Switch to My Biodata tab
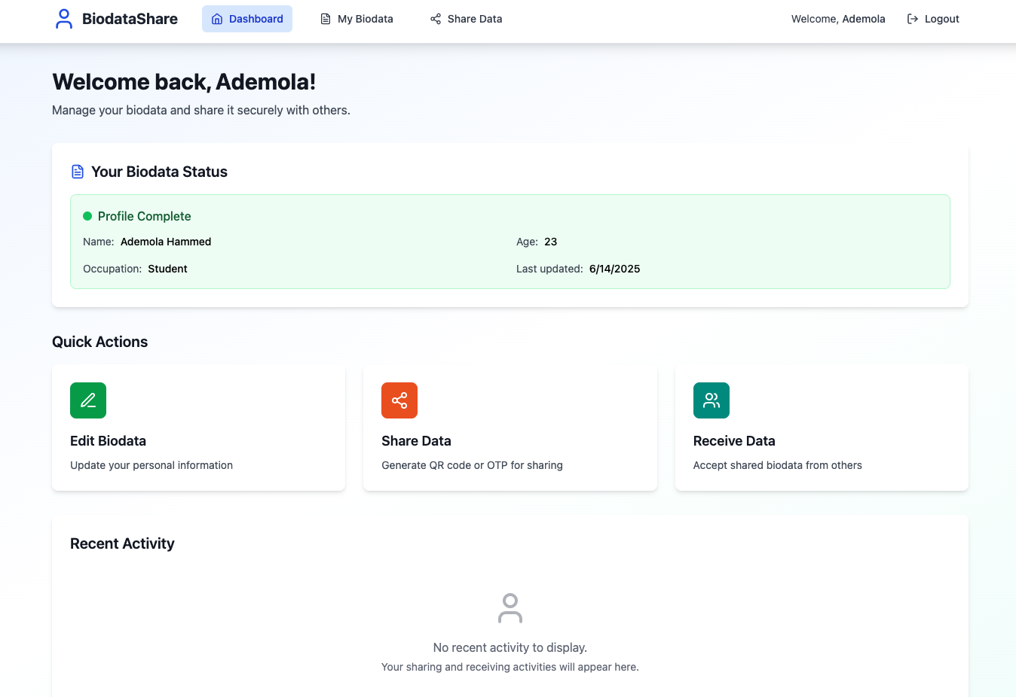Screen dimensions: 1016x697 [x=357, y=19]
